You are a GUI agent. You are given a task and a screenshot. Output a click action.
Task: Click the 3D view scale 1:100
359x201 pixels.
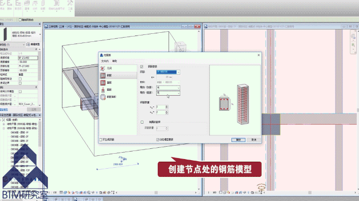(52, 192)
